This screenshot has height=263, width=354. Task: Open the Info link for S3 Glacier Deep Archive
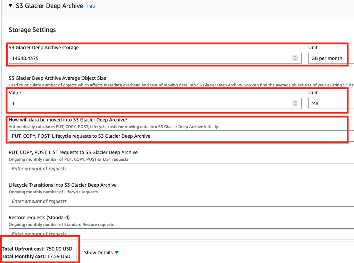tap(91, 6)
